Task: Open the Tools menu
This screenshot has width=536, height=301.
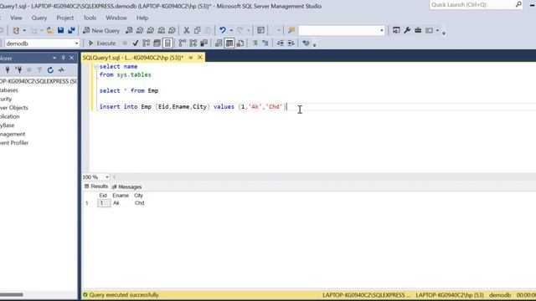Action: coord(90,18)
